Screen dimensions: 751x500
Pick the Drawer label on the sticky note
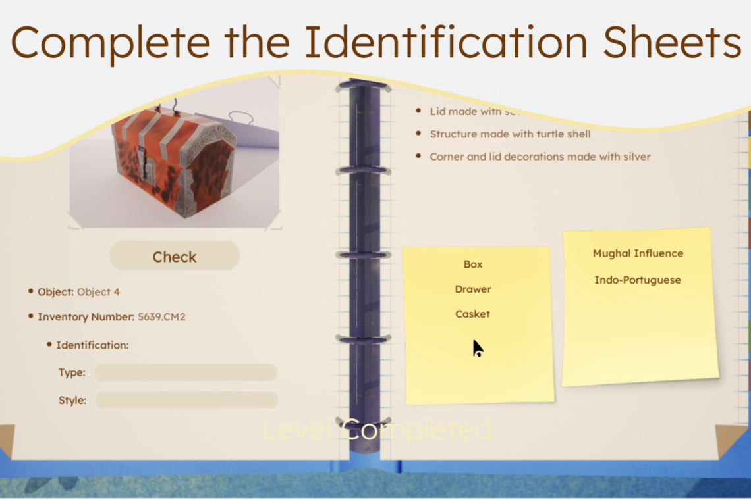pos(473,289)
